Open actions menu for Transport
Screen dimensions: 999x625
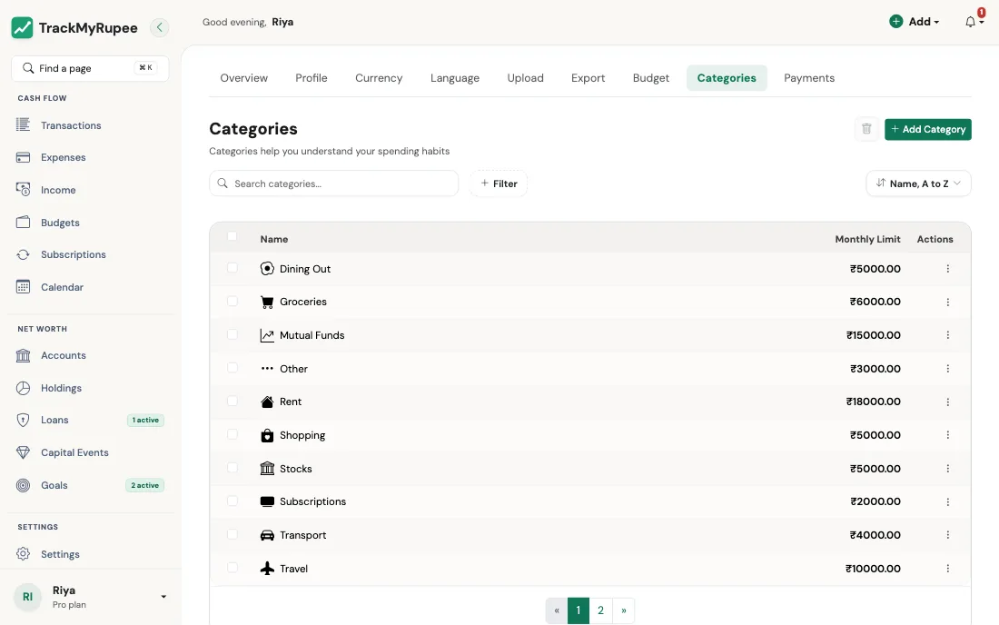pos(947,535)
